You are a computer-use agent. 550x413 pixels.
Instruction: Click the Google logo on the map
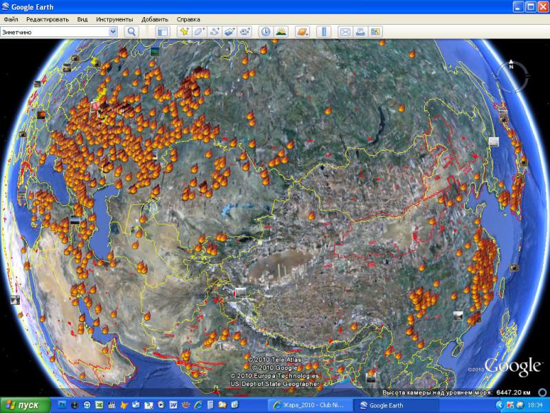pyautogui.click(x=512, y=368)
